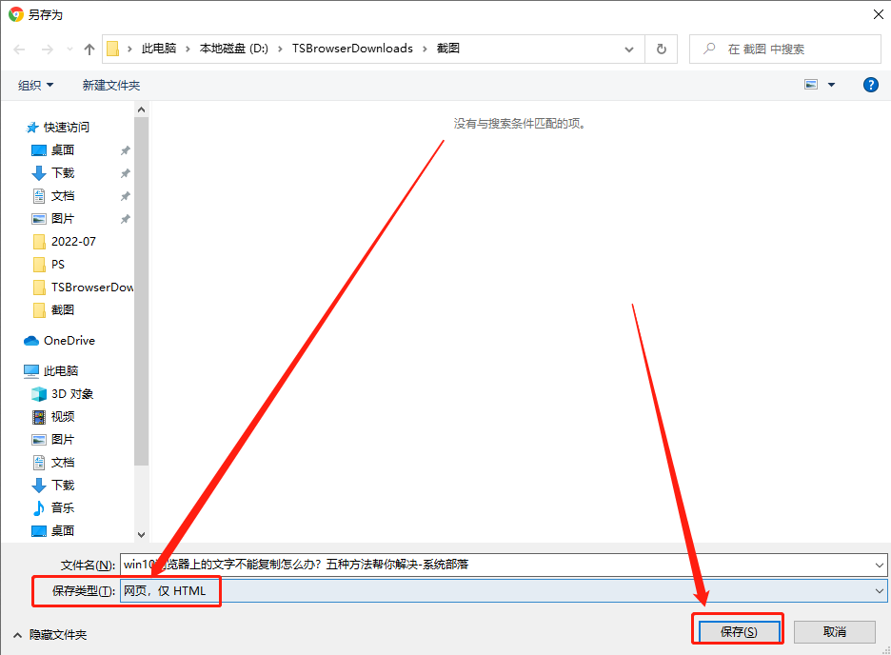Open the address bar history dropdown arrow

click(628, 50)
